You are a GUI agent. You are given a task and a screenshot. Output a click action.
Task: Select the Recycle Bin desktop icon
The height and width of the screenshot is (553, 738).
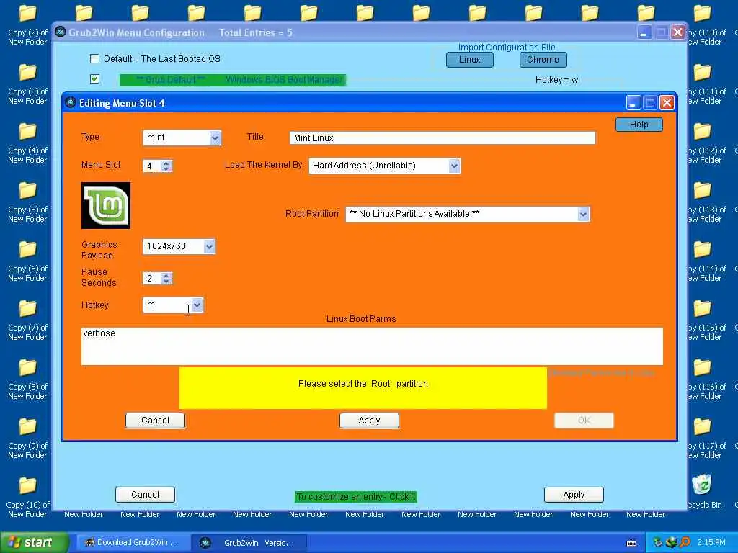704,492
